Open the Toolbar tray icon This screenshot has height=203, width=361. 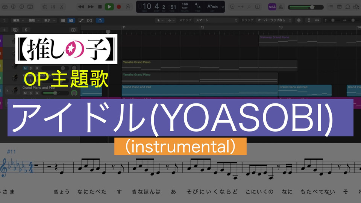(x=30, y=7)
